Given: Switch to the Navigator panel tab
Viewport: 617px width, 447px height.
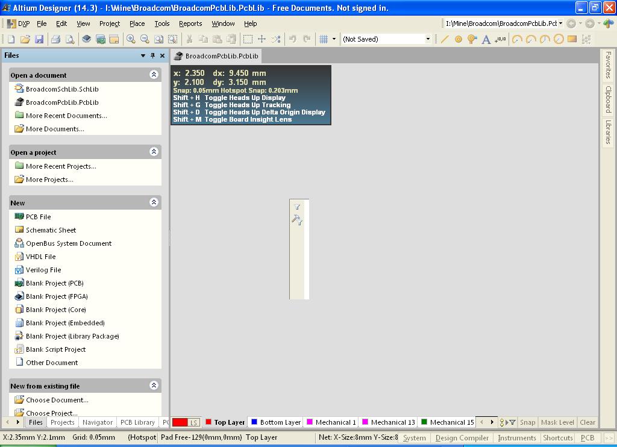Looking at the screenshot, I should point(98,422).
